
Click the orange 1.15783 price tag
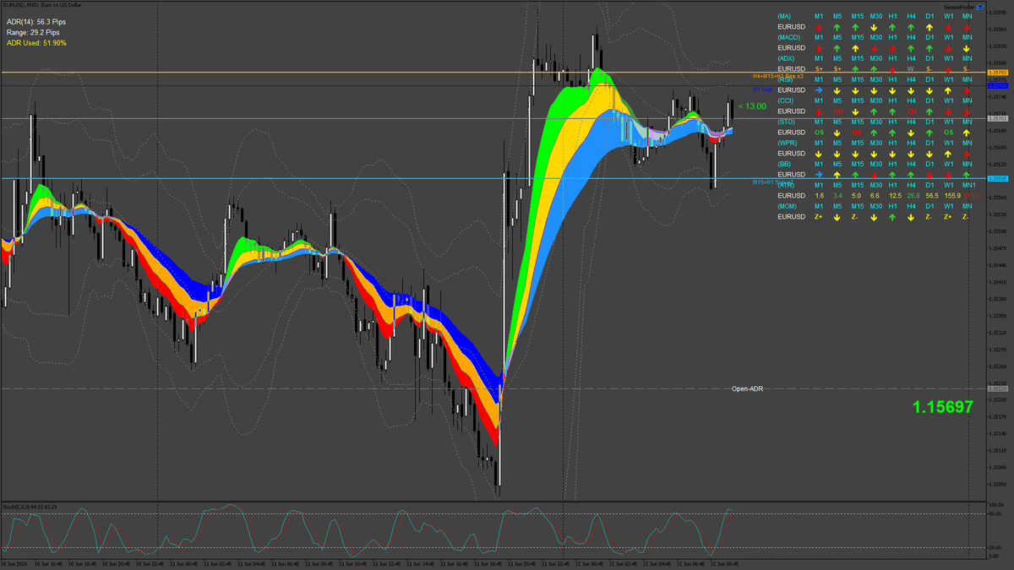click(998, 73)
